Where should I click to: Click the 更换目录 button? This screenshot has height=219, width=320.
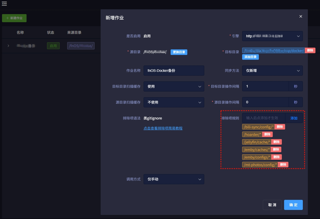tap(179, 52)
